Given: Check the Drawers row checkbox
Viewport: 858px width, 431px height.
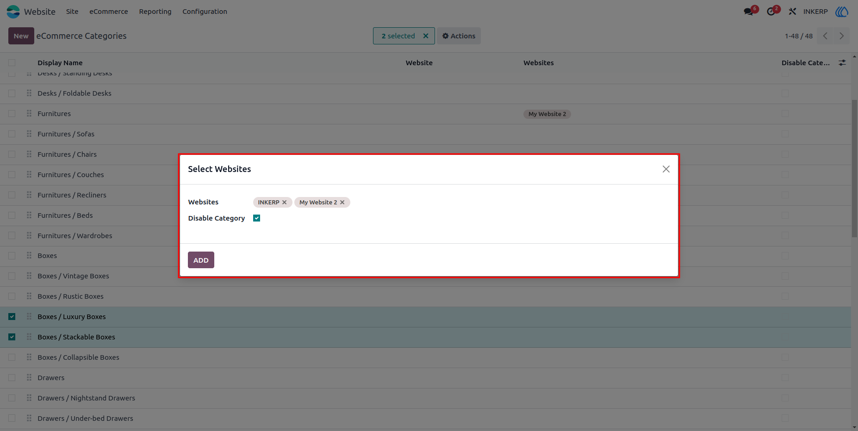Looking at the screenshot, I should (x=12, y=378).
